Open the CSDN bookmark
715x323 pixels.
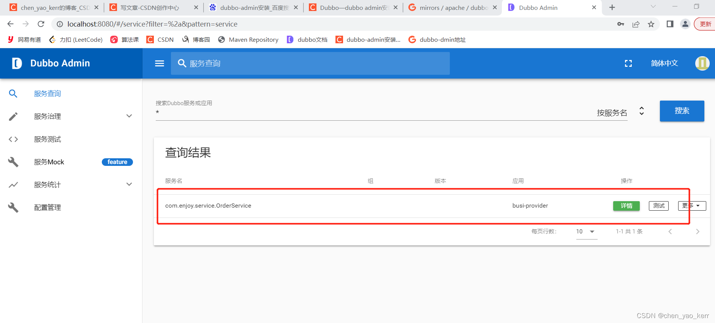(x=160, y=39)
